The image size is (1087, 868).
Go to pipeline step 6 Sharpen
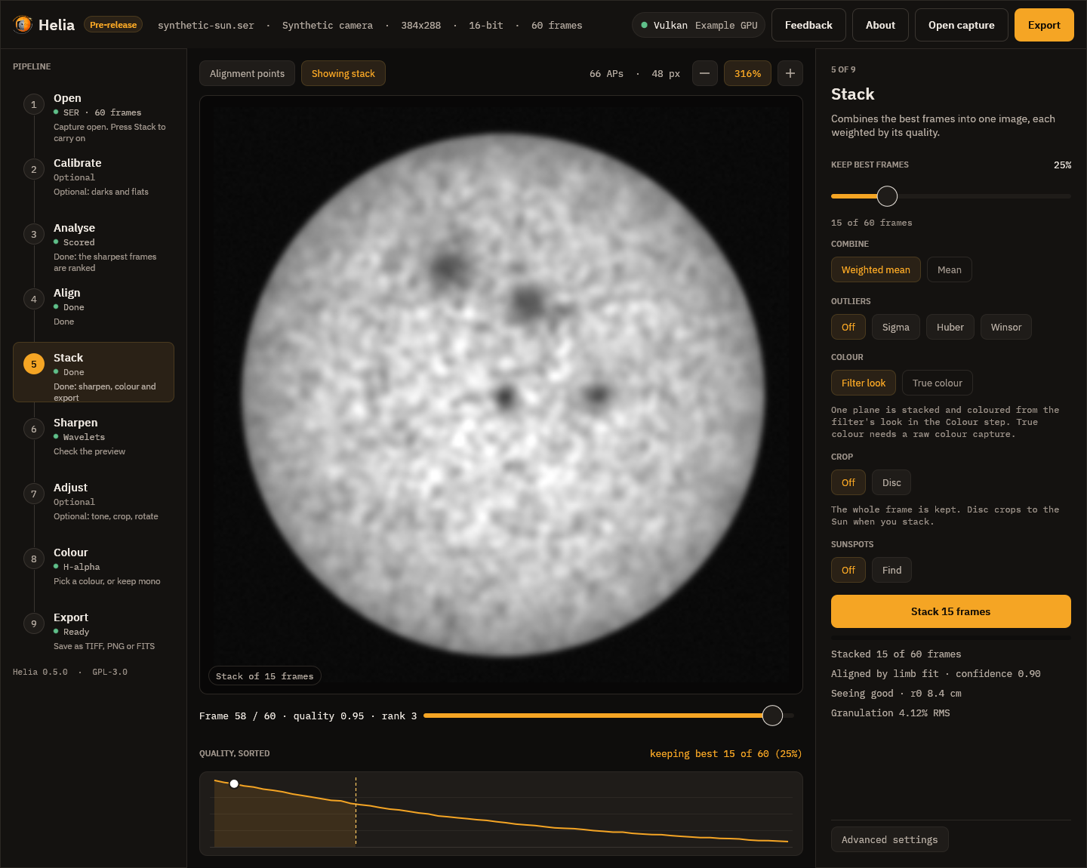point(94,437)
